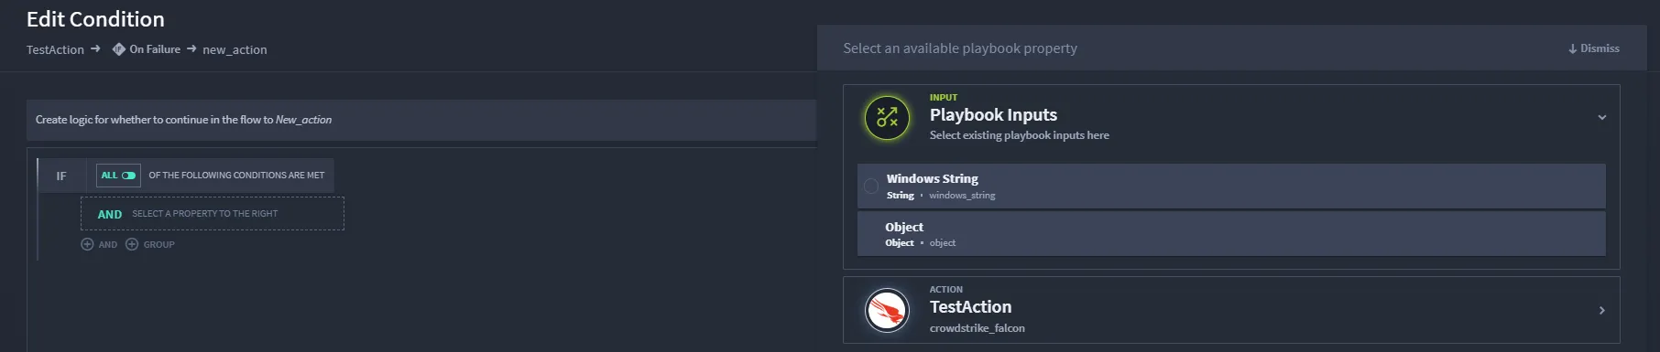The height and width of the screenshot is (352, 1660).
Task: Select the Windows String radio button
Action: pyautogui.click(x=871, y=187)
